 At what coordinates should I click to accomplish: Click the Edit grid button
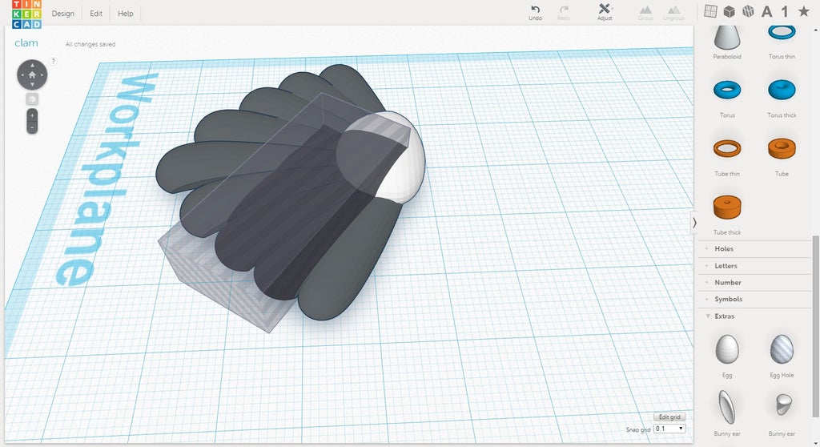(x=669, y=417)
